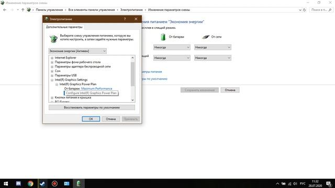Open address bar history dropdown
Image resolution: width=335 pixels, height=188 pixels.
[x=300, y=10]
